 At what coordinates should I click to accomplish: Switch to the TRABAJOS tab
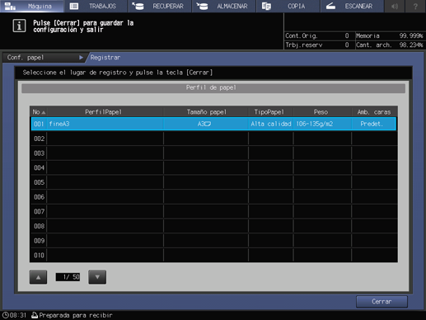(96, 6)
